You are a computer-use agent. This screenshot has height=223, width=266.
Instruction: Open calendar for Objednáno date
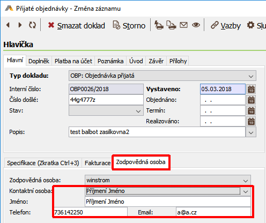251,100
